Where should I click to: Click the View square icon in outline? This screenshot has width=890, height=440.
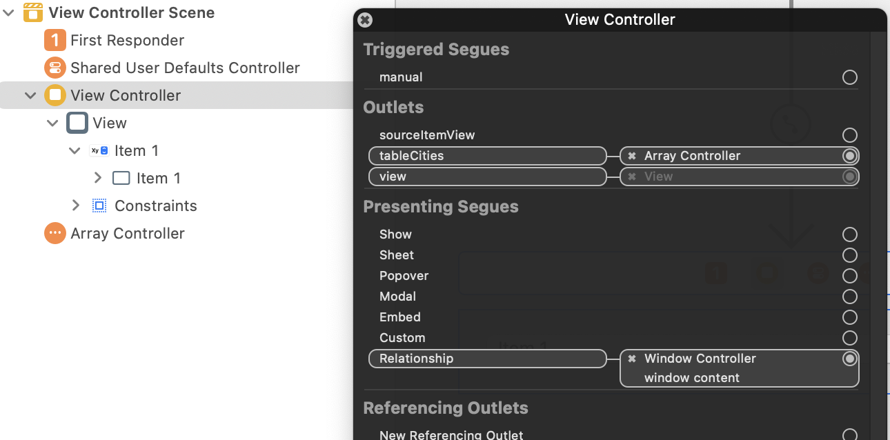tap(77, 123)
